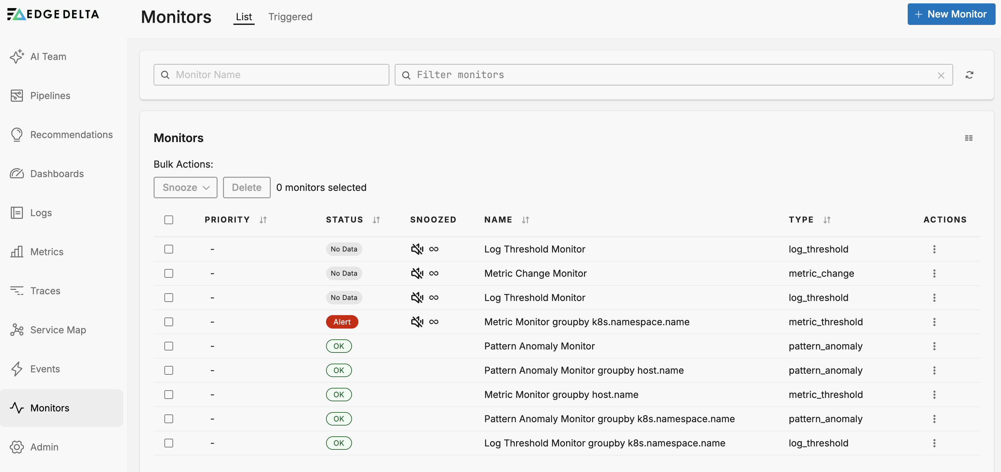1001x472 pixels.
Task: Open column layout options for Monitors table
Action: (969, 138)
